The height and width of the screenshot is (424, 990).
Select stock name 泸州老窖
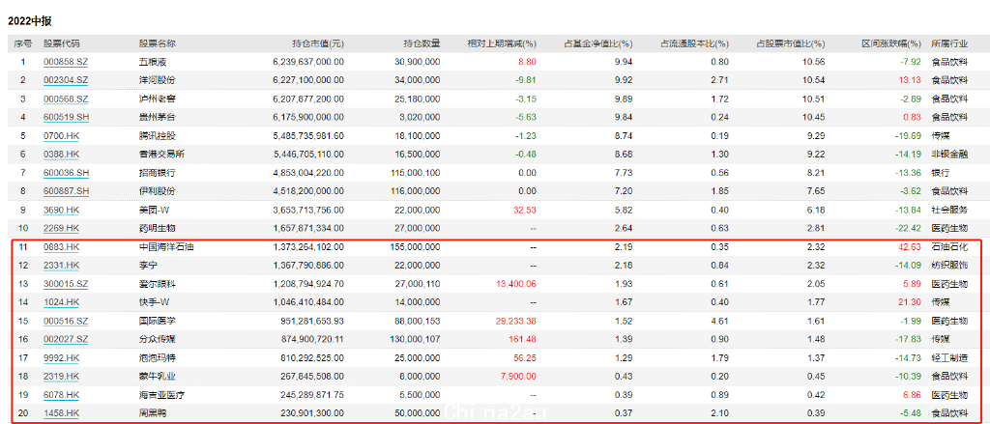[x=157, y=99]
